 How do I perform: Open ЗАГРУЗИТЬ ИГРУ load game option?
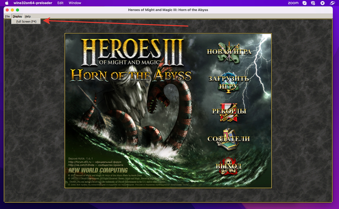click(229, 83)
